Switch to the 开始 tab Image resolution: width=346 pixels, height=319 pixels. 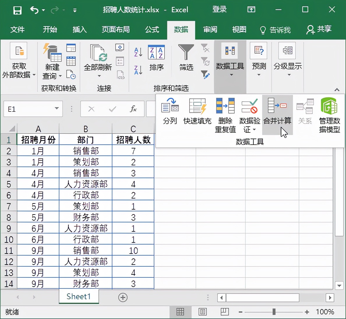tap(50, 29)
